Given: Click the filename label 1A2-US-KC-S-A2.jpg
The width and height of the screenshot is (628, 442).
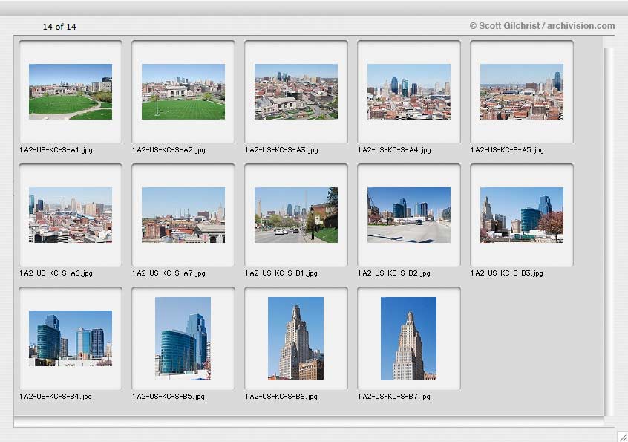Looking at the screenshot, I should point(169,150).
